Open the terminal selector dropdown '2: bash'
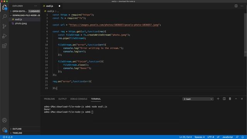Image resolution: width=247 pixels, height=139 pixels. (198, 99)
